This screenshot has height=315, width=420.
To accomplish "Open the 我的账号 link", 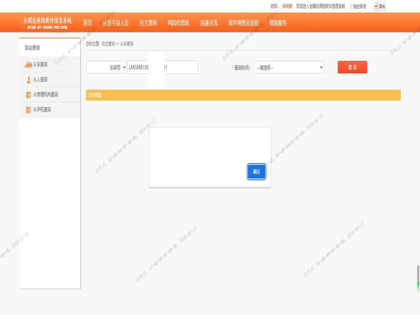I will (x=360, y=6).
